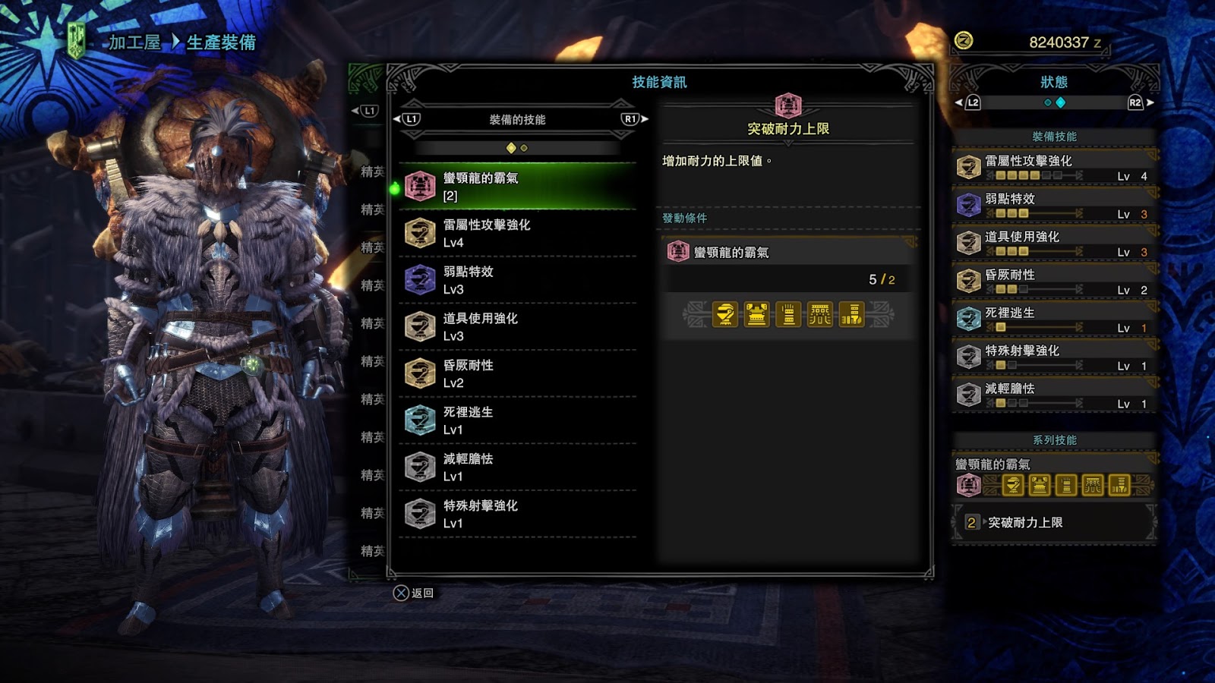Select the helmet icon in 發動條件 armor row
The width and height of the screenshot is (1215, 683).
pyautogui.click(x=725, y=314)
